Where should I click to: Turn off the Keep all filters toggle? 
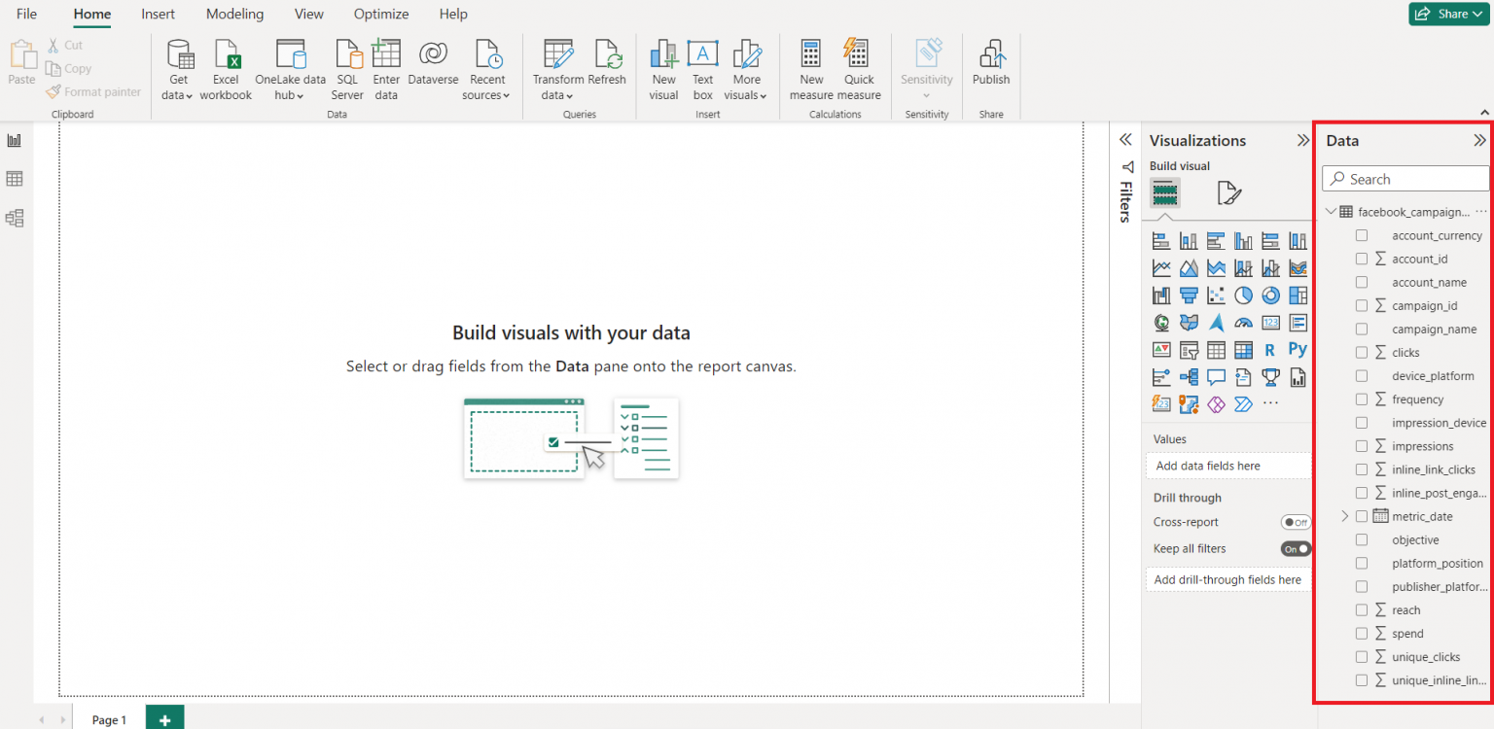tap(1295, 548)
